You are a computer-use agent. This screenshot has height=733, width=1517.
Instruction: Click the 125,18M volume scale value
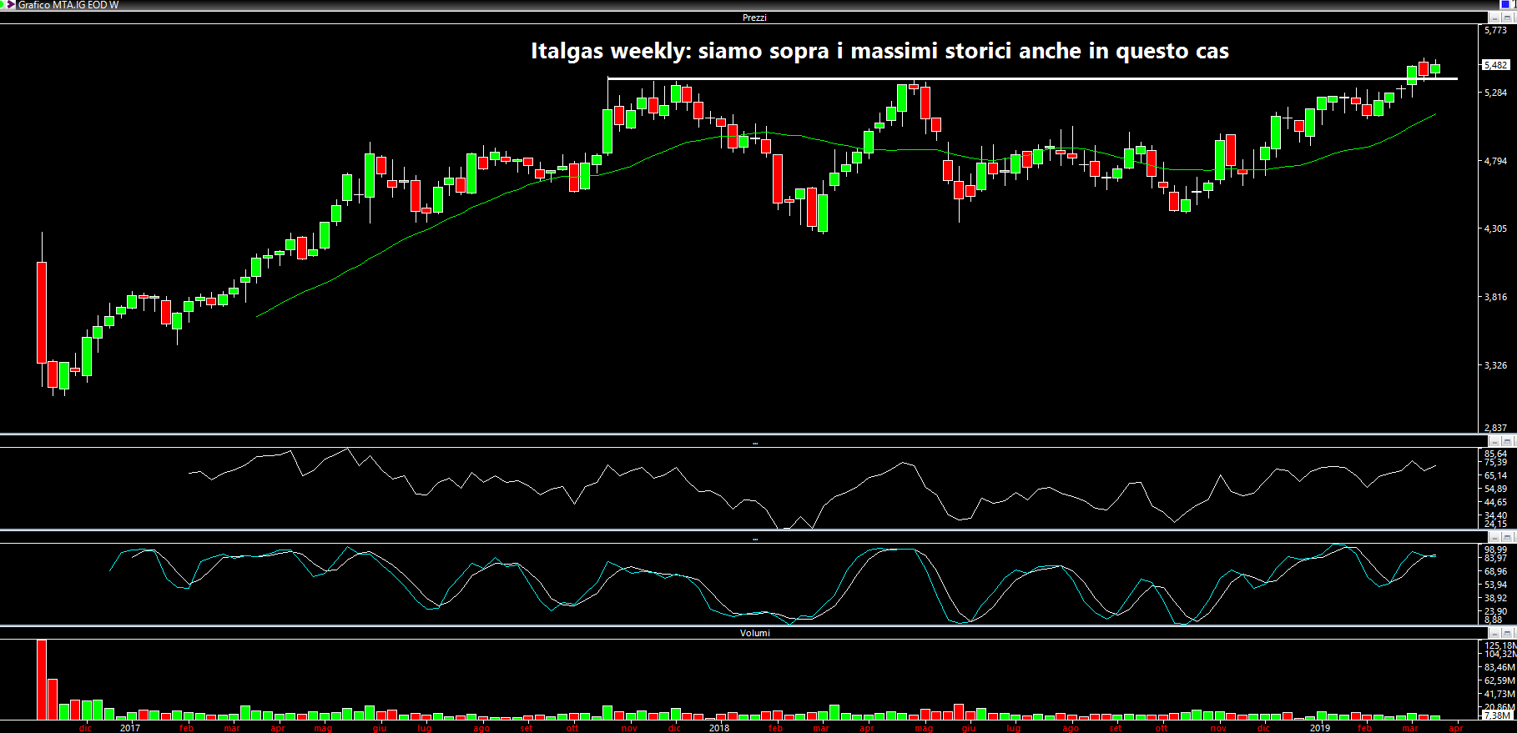pos(1499,645)
